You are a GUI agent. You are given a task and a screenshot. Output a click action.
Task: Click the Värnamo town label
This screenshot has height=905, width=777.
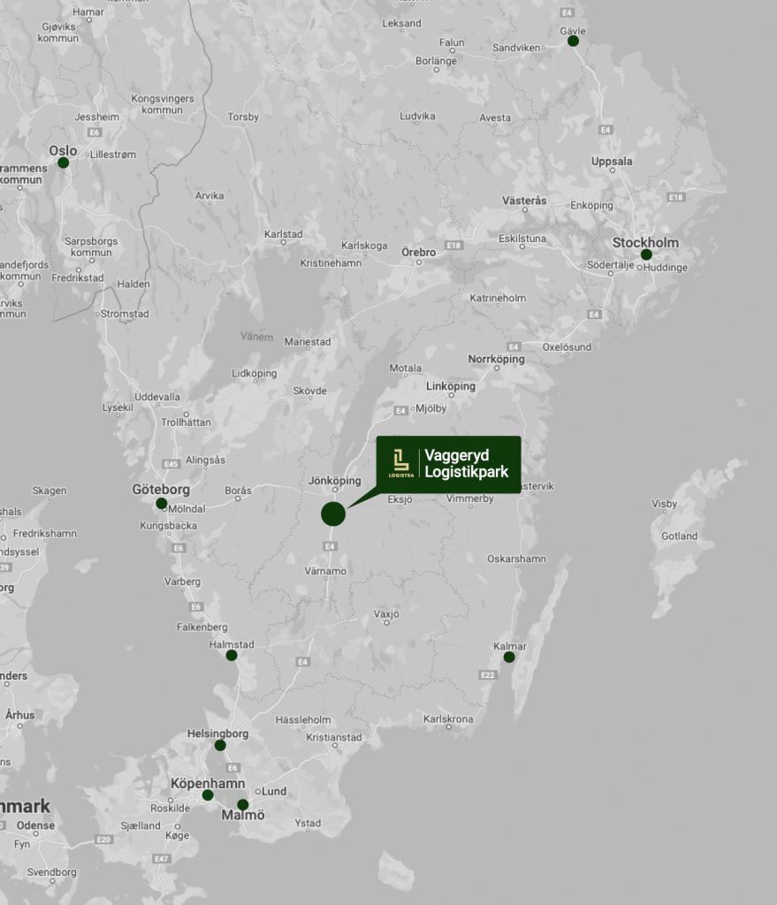pos(325,571)
